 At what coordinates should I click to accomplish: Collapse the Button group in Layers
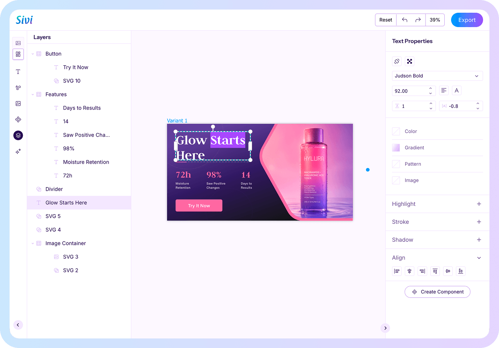click(x=33, y=54)
